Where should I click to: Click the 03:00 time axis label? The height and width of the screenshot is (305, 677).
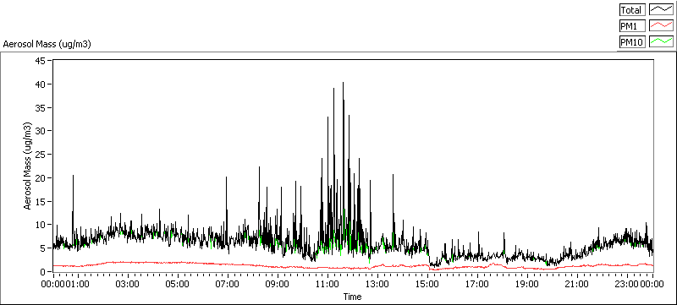(x=129, y=285)
